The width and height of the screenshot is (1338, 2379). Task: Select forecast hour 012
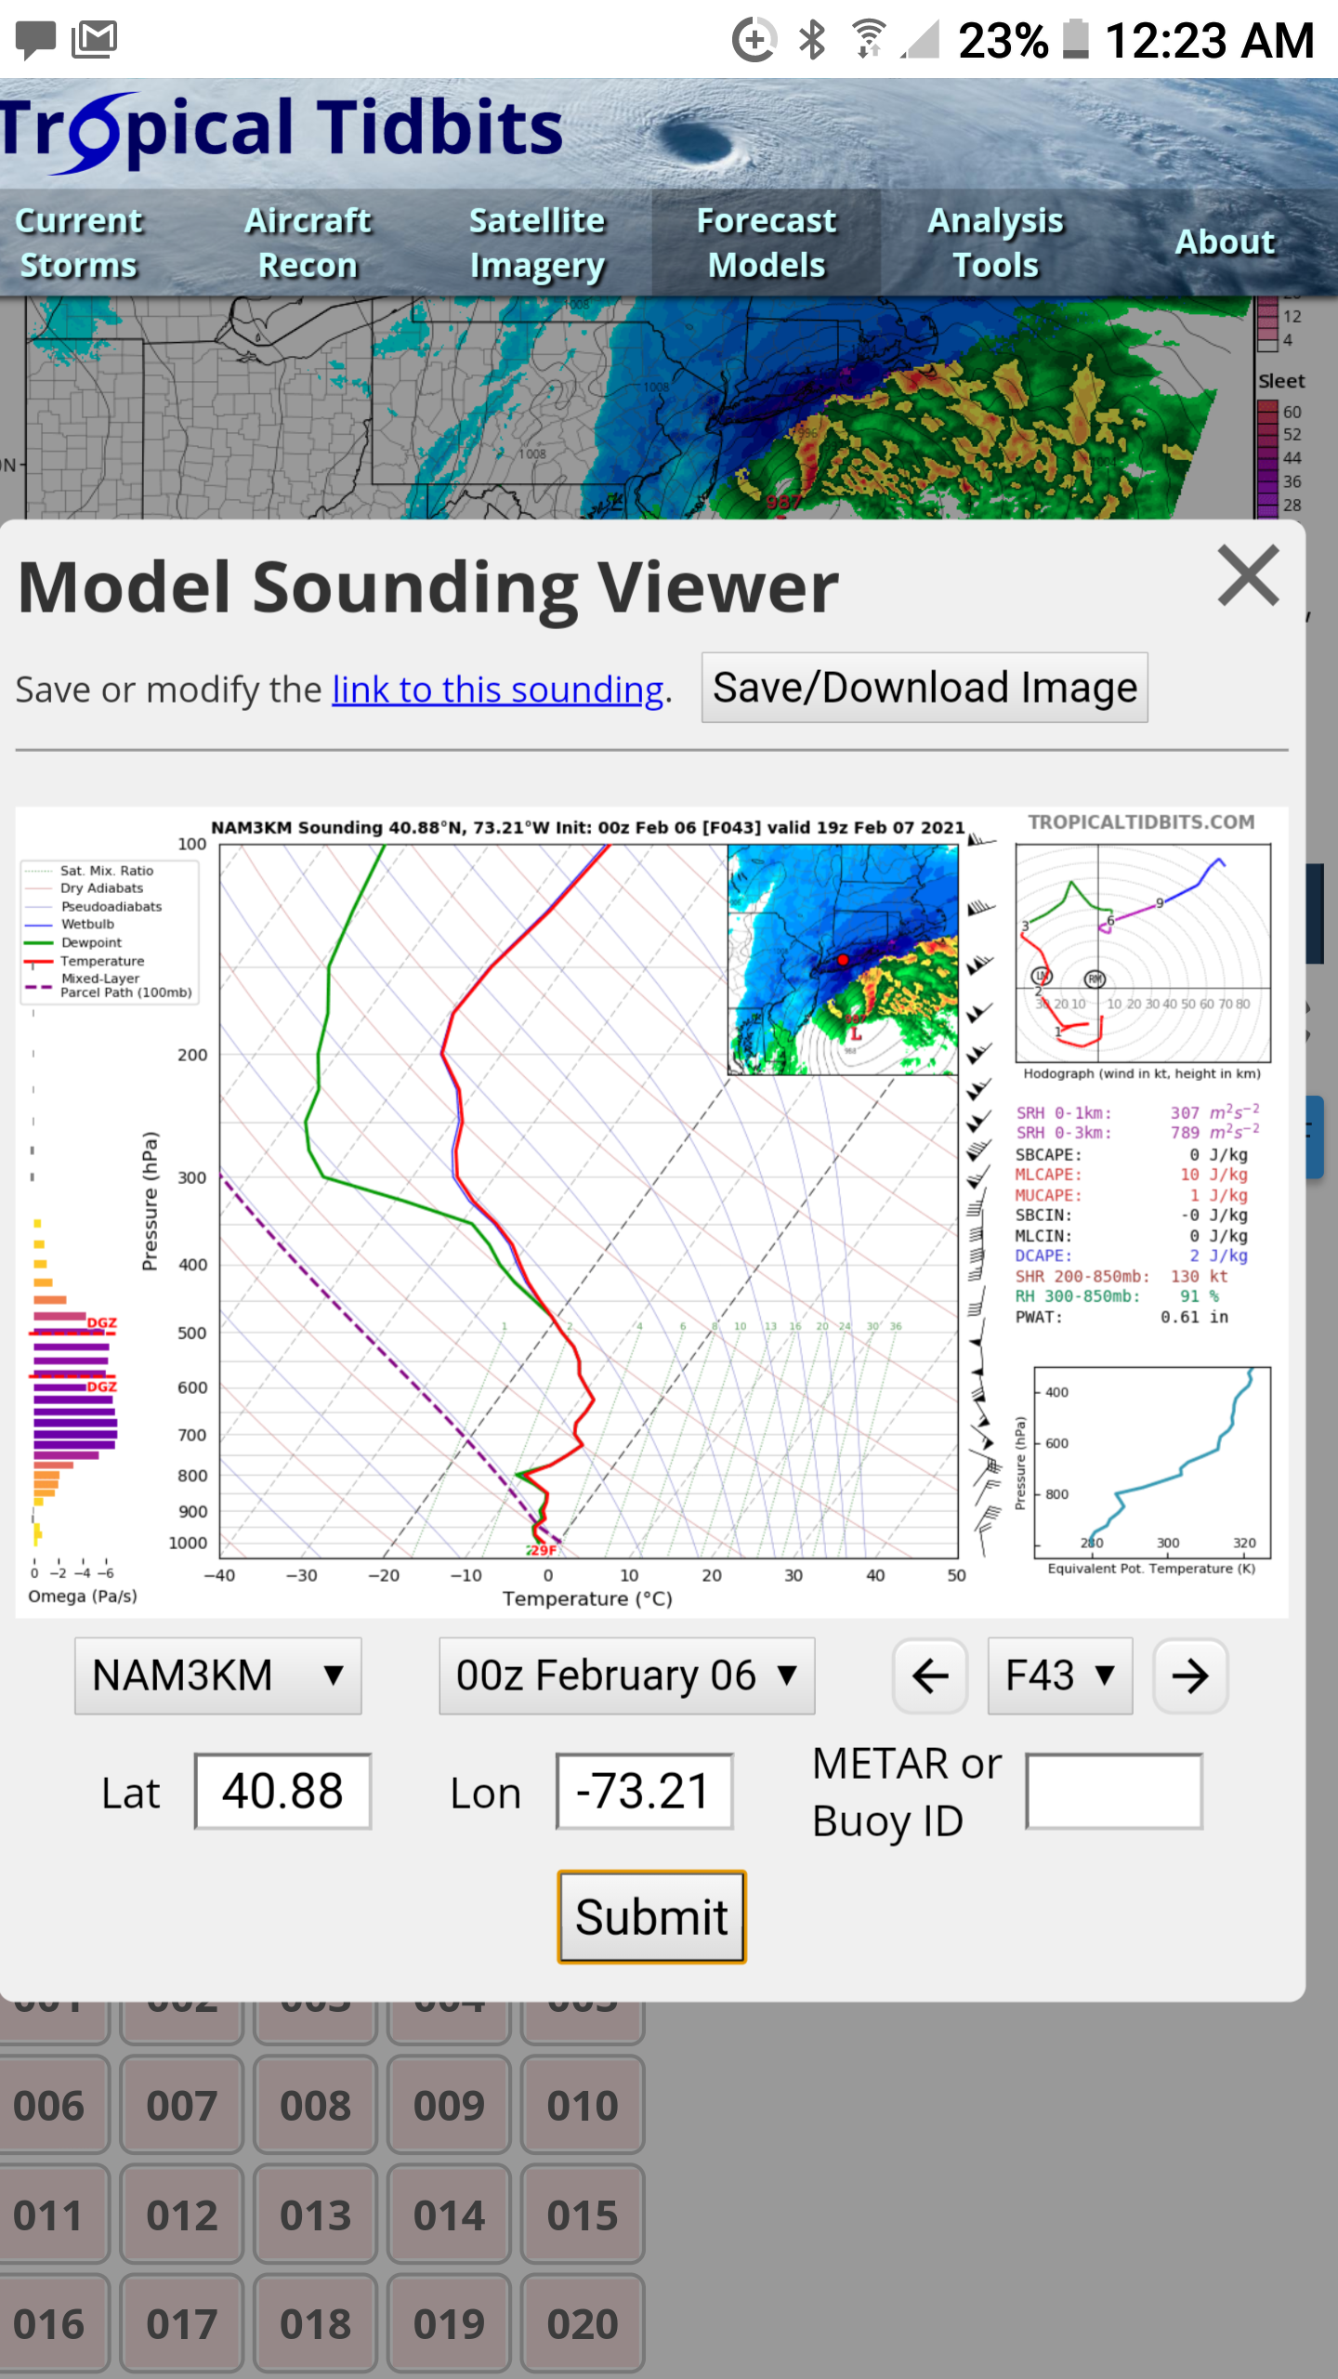coord(182,2215)
